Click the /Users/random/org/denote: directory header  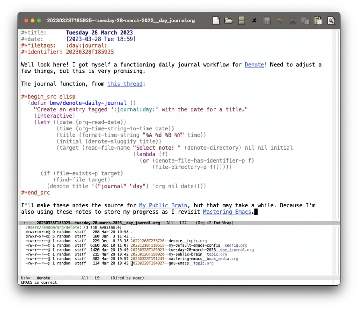tap(53, 227)
